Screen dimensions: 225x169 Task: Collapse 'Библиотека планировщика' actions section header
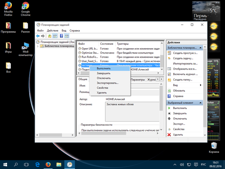click(200, 48)
